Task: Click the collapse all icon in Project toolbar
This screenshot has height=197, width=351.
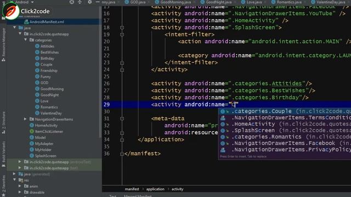Action: pyautogui.click(x=80, y=2)
